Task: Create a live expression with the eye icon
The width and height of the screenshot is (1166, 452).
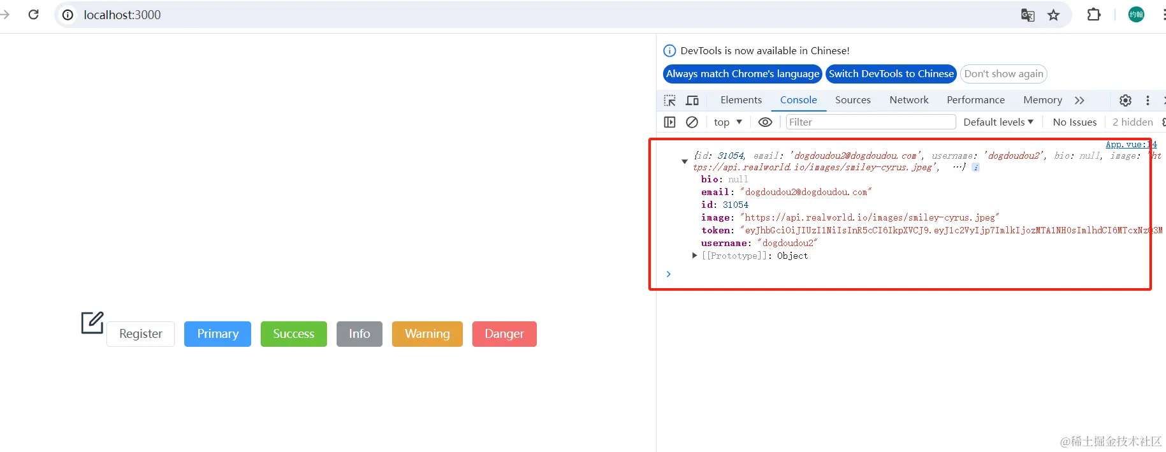Action: coord(765,122)
